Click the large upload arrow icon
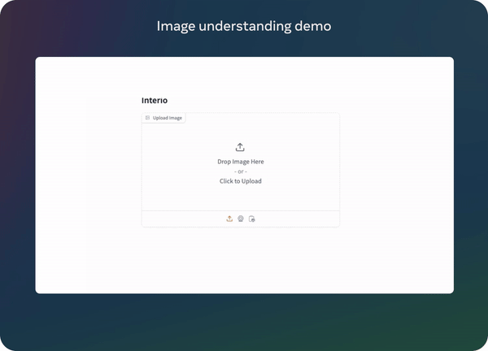 tap(240, 147)
